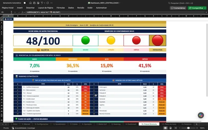Click the yellow Atenção traffic light
Image resolution: width=208 pixels, height=130 pixels.
(x=111, y=40)
